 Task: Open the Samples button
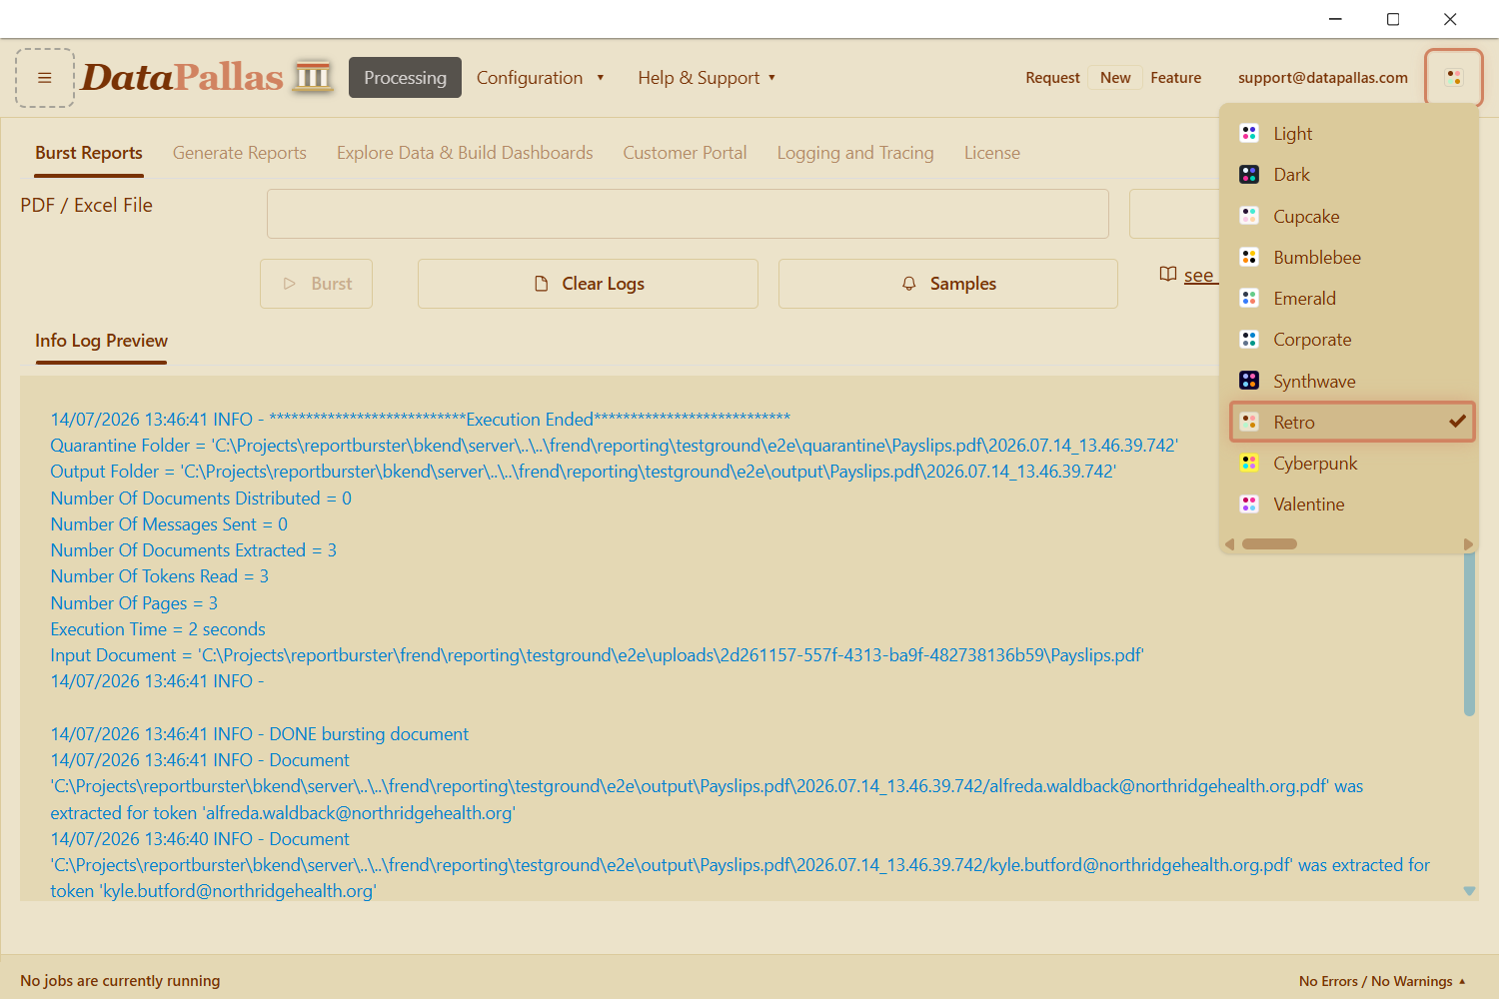click(948, 284)
